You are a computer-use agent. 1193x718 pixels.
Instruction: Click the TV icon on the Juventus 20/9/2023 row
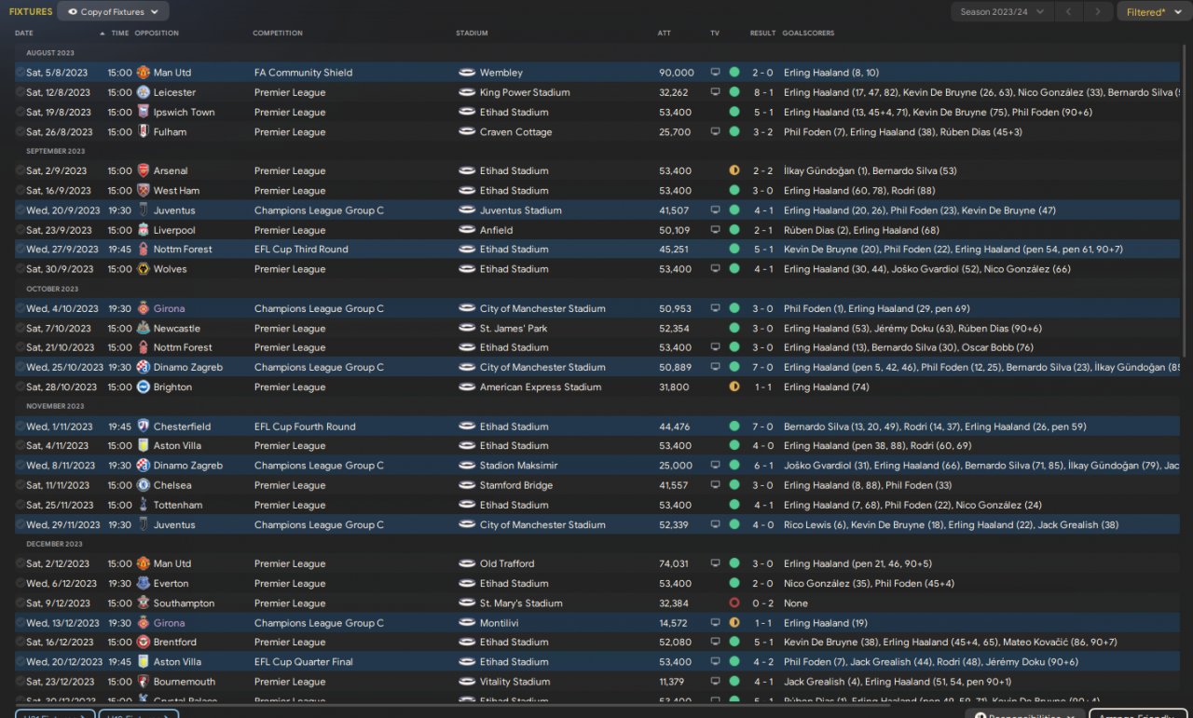715,210
